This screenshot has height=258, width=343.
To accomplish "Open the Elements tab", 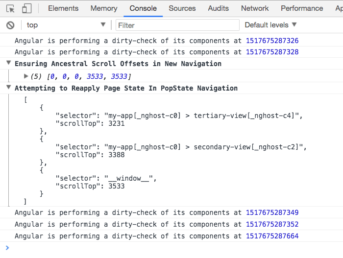I will (63, 8).
